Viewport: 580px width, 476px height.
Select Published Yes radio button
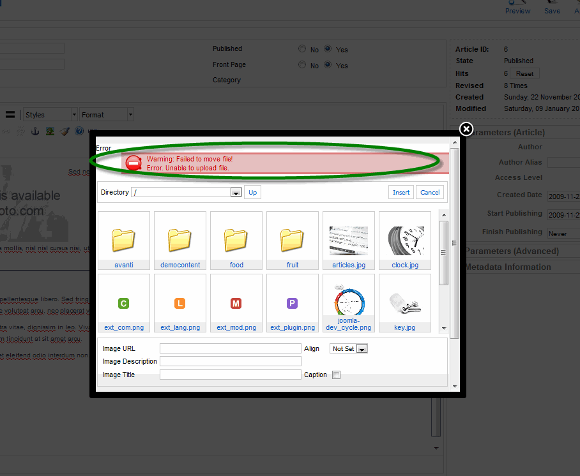[x=328, y=48]
